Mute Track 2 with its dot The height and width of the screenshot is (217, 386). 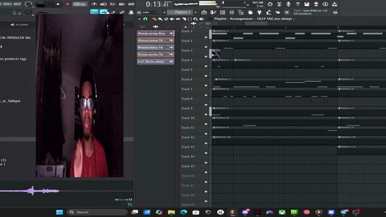pos(206,47)
